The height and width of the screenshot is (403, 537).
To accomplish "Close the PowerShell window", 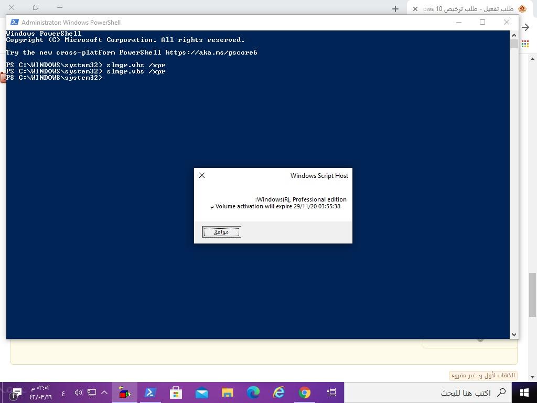I will pyautogui.click(x=507, y=22).
